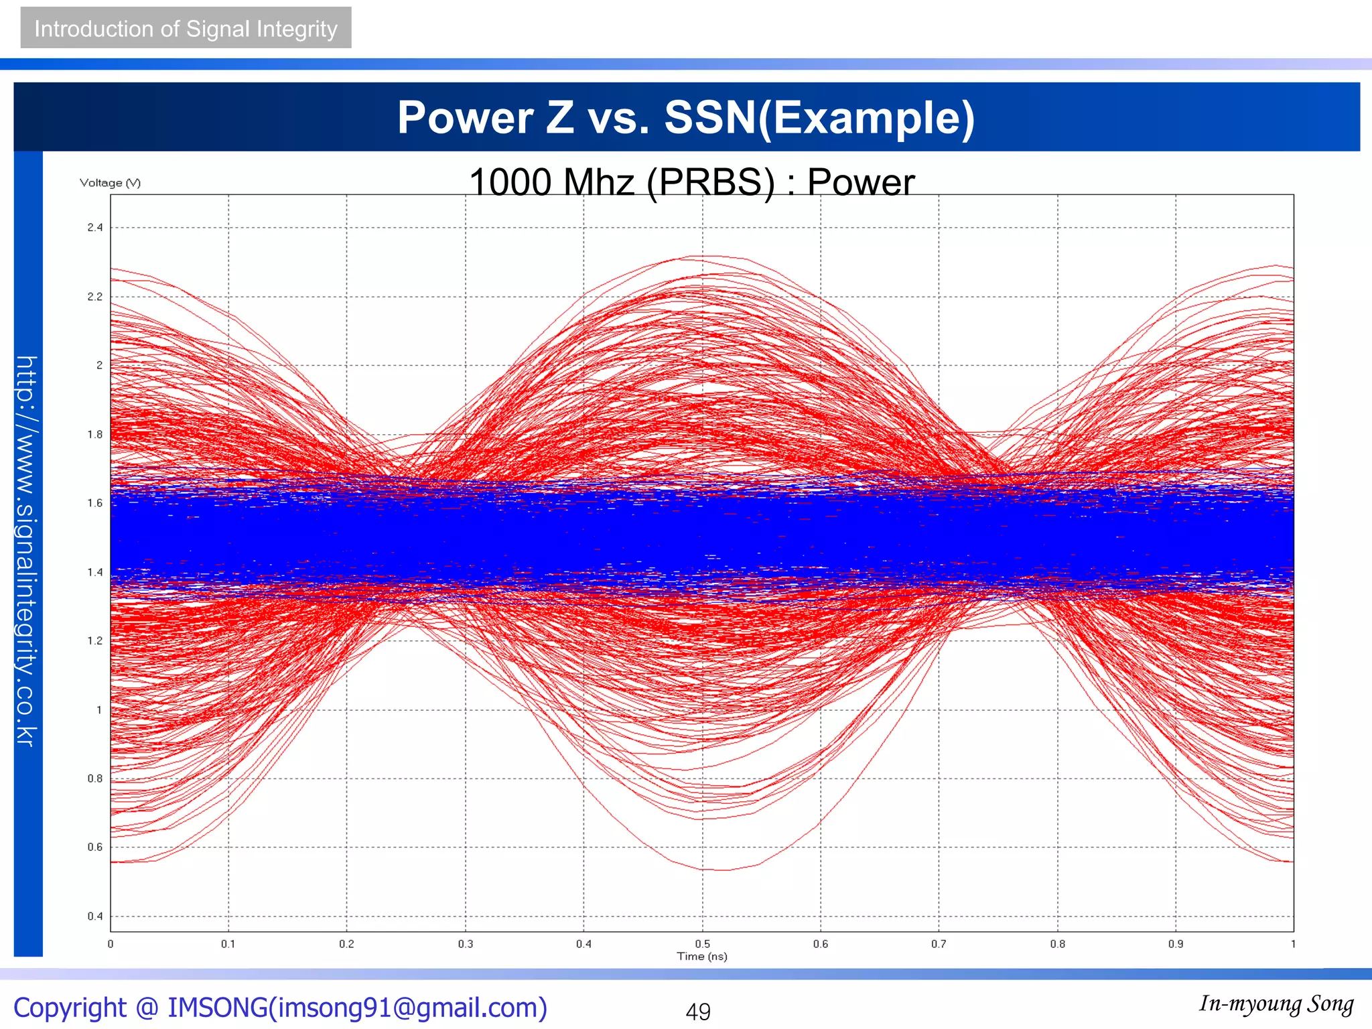Click the 'Voltage (V)' axis label

110,183
